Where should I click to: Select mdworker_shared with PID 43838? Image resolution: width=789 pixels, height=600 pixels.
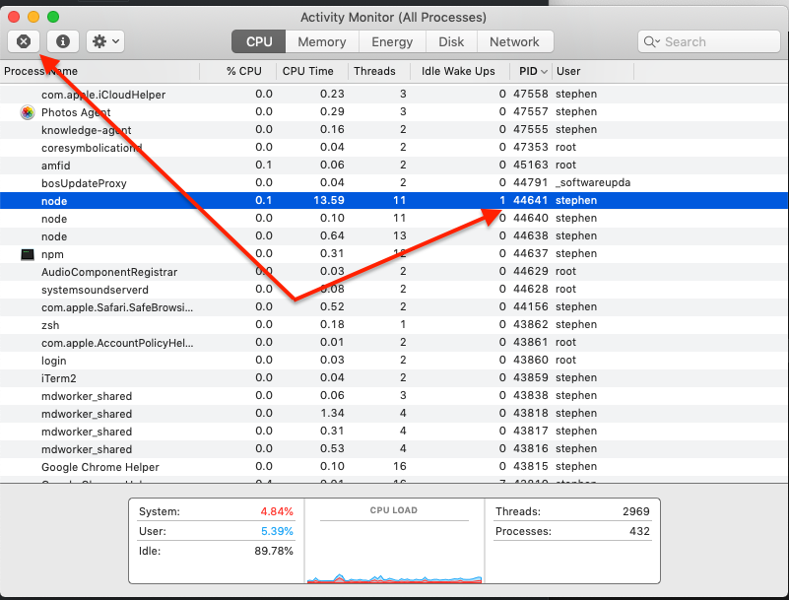click(x=394, y=396)
